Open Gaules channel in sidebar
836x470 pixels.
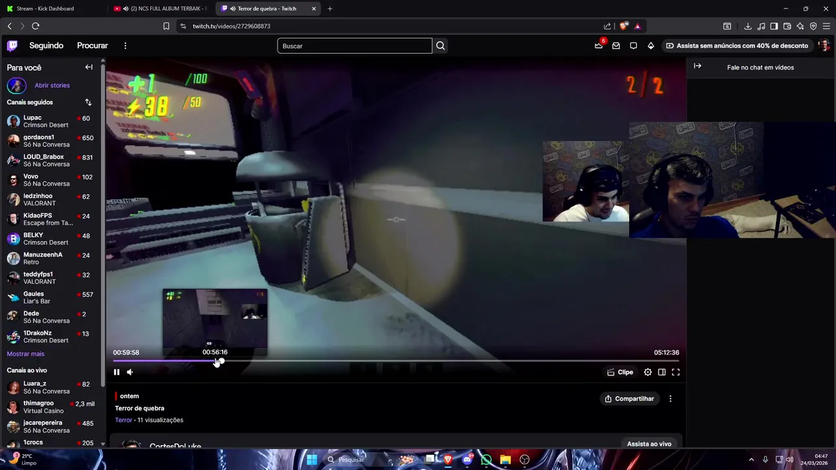tap(51, 298)
